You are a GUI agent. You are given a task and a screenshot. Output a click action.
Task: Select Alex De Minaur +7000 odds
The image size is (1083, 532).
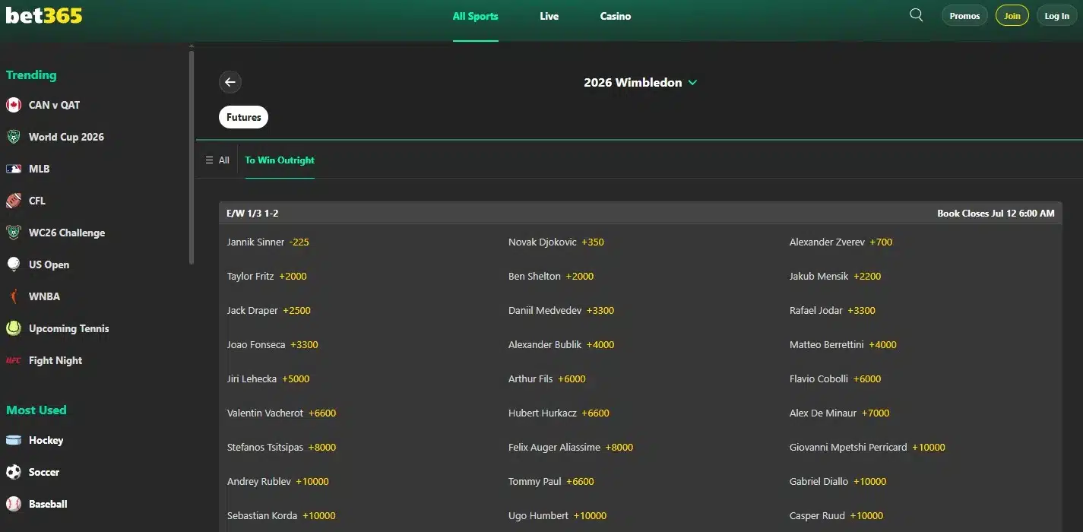tap(839, 413)
